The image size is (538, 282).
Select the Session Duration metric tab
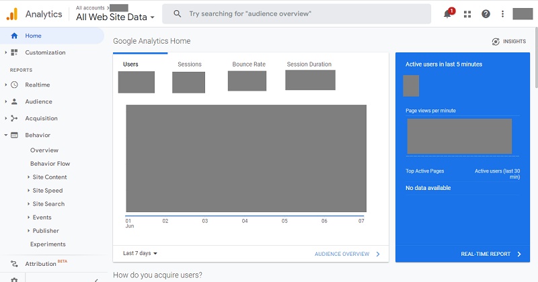309,73
